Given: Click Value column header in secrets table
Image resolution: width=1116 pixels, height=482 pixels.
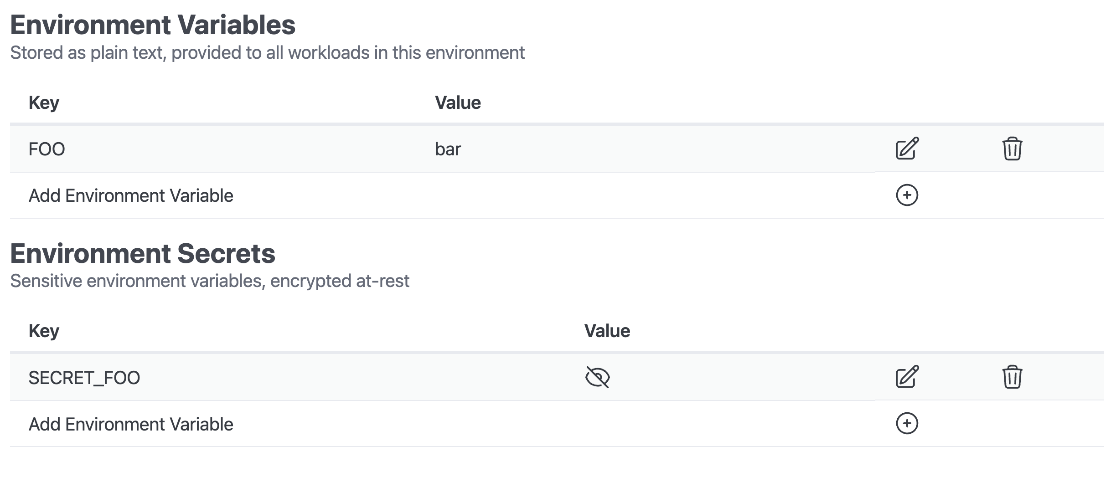Looking at the screenshot, I should 607,331.
